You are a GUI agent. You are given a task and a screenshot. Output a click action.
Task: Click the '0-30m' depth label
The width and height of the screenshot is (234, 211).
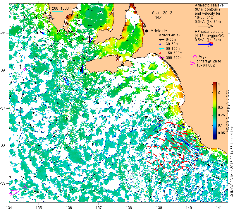pyautogui.click(x=171, y=40)
